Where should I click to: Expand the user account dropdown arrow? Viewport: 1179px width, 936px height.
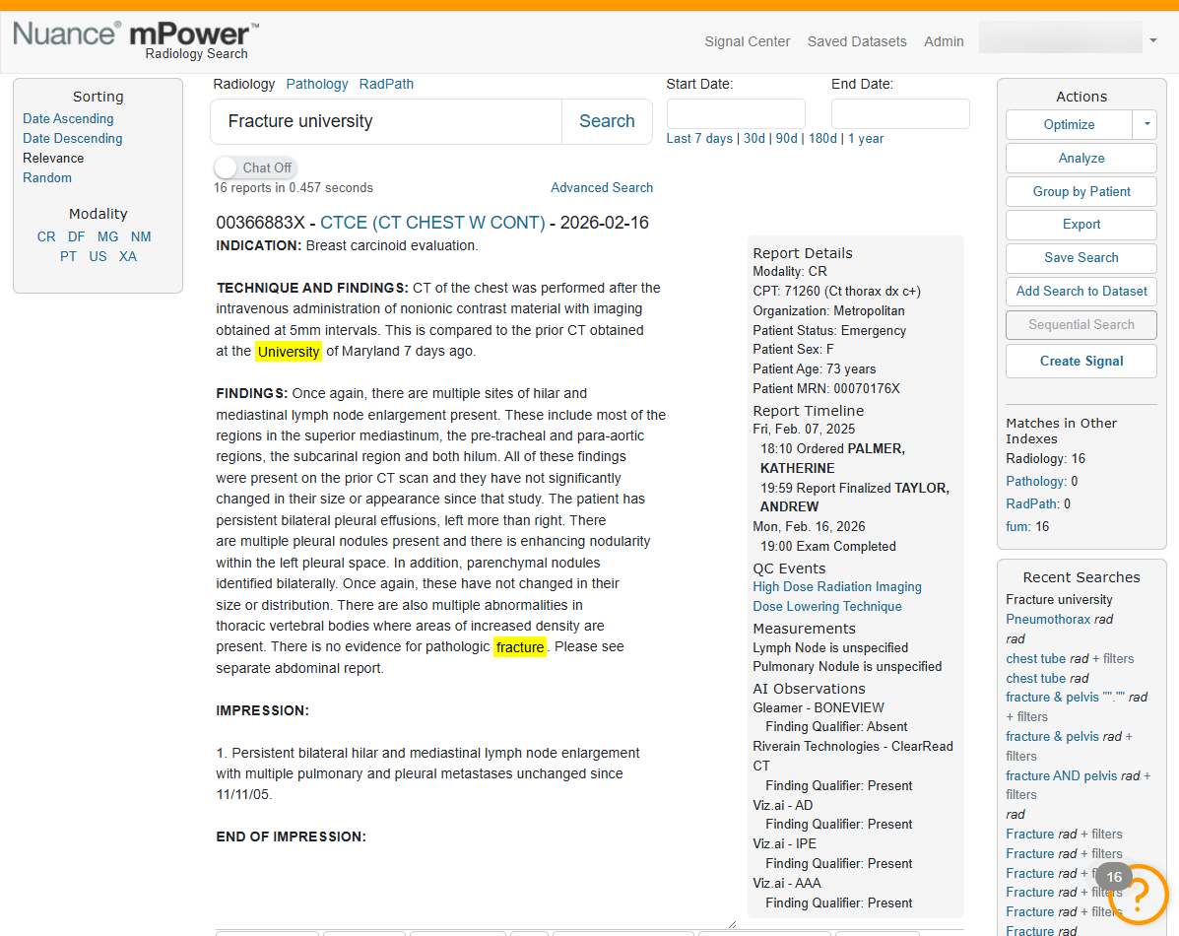[1152, 40]
